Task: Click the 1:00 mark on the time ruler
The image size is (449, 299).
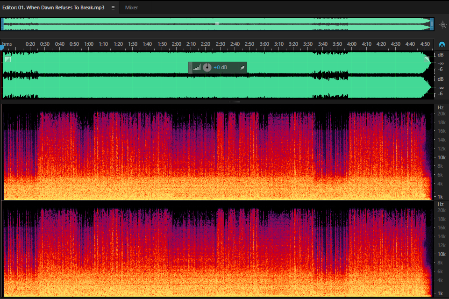Action: (x=89, y=44)
